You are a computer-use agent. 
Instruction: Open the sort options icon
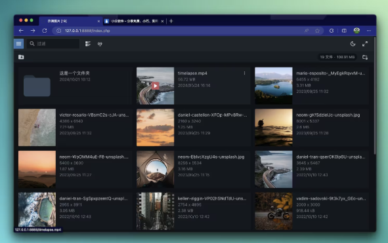(100, 44)
